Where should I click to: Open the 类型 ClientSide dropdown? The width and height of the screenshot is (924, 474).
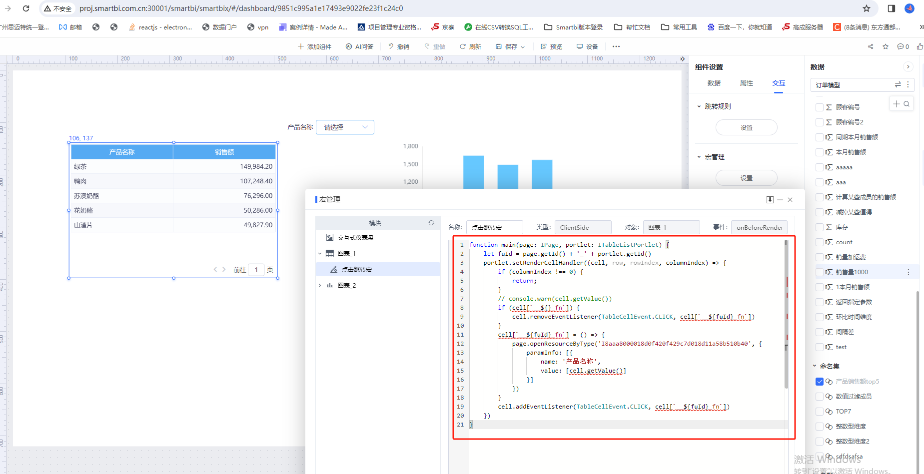point(583,227)
